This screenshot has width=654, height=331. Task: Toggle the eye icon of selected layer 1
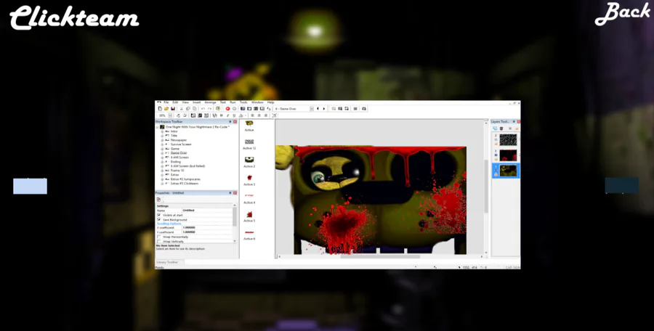click(x=496, y=171)
